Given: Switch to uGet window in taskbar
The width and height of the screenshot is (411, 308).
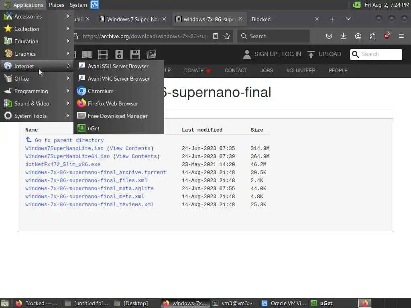Looking at the screenshot, I should 333,303.
